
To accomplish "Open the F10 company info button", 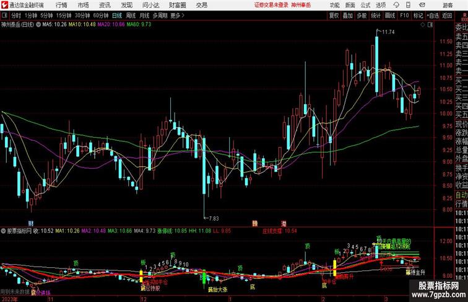I will (404, 16).
